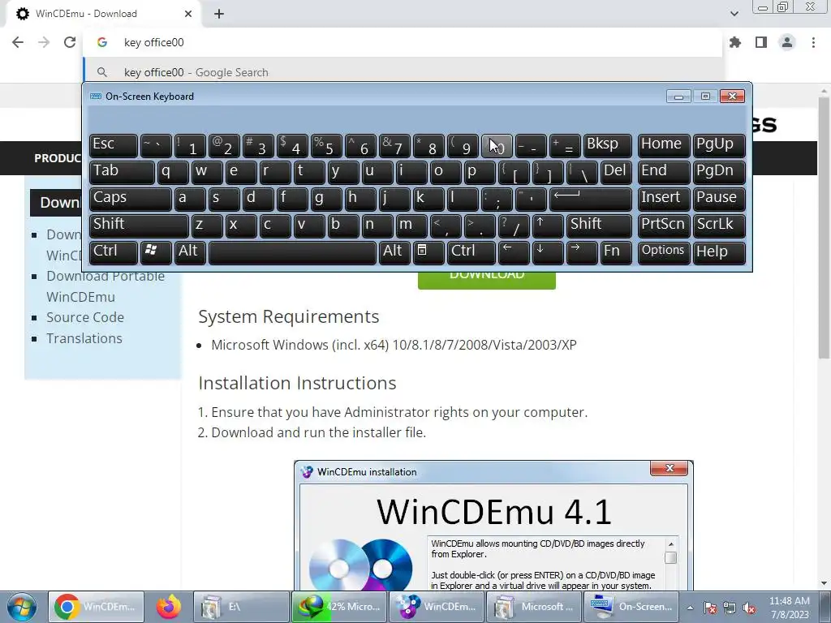
Task: Toggle left Shift key on keyboard
Action: [138, 226]
